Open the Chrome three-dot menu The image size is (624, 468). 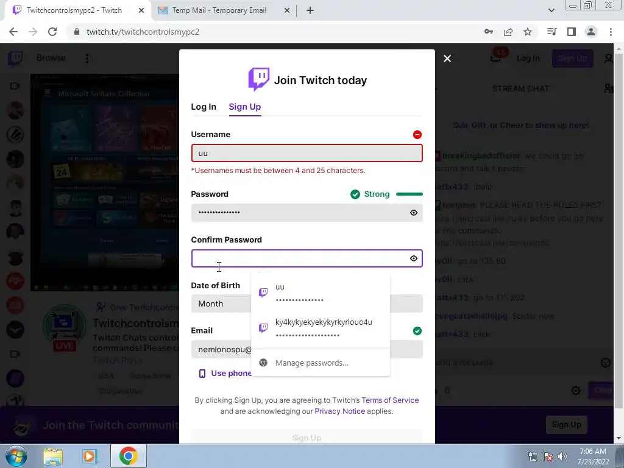point(611,32)
